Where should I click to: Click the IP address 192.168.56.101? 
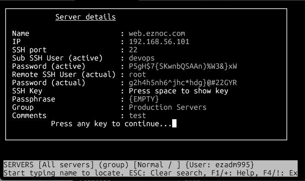point(159,42)
